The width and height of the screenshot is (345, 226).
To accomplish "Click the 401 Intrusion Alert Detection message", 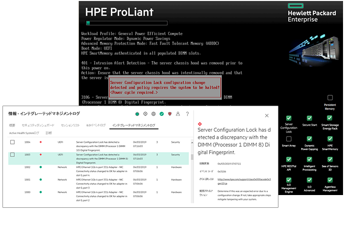I will click(162, 65).
